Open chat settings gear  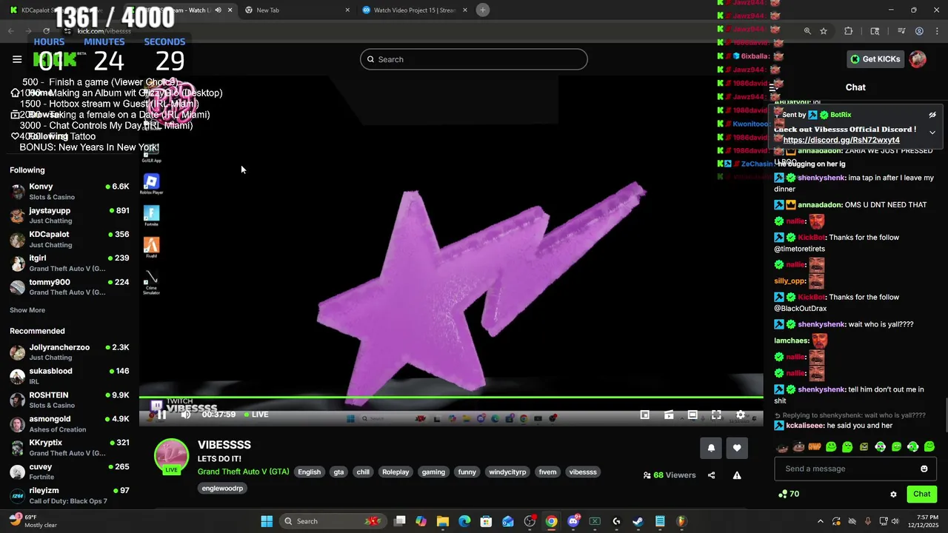pyautogui.click(x=893, y=494)
